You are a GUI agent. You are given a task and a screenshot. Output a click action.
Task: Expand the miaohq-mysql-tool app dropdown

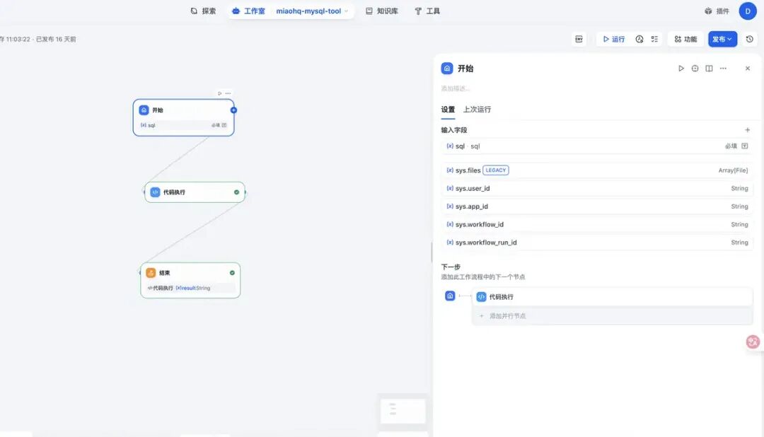click(x=312, y=11)
